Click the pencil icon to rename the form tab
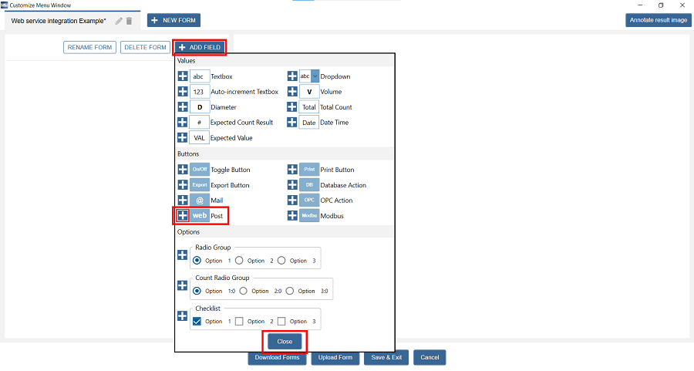The image size is (694, 371). pos(119,21)
